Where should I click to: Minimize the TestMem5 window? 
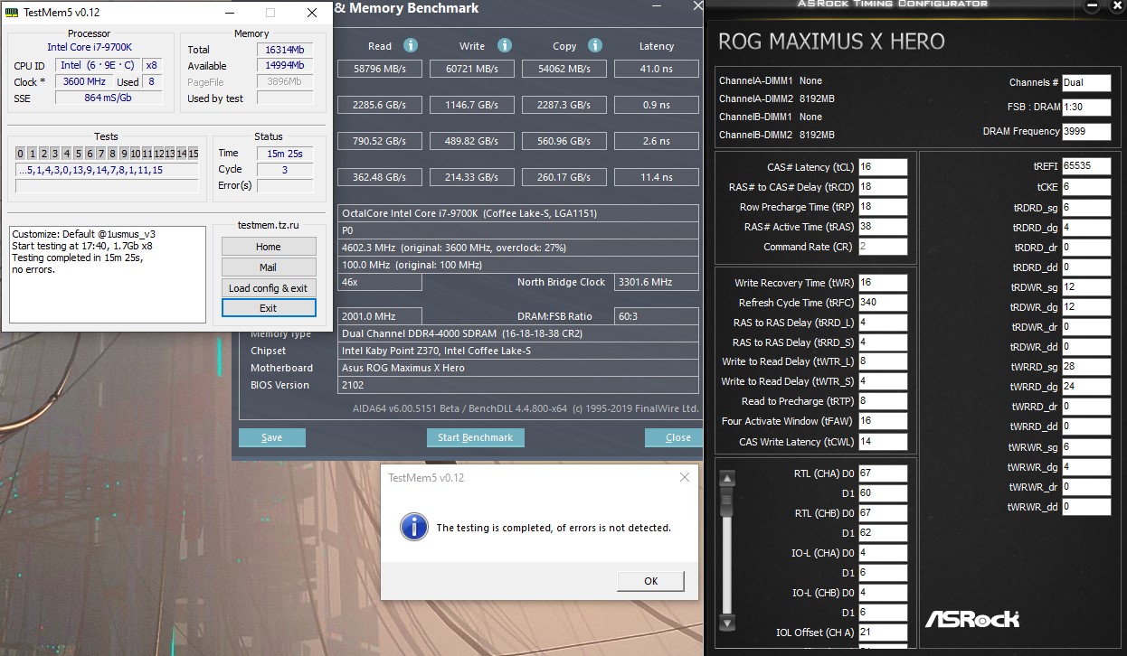(230, 13)
